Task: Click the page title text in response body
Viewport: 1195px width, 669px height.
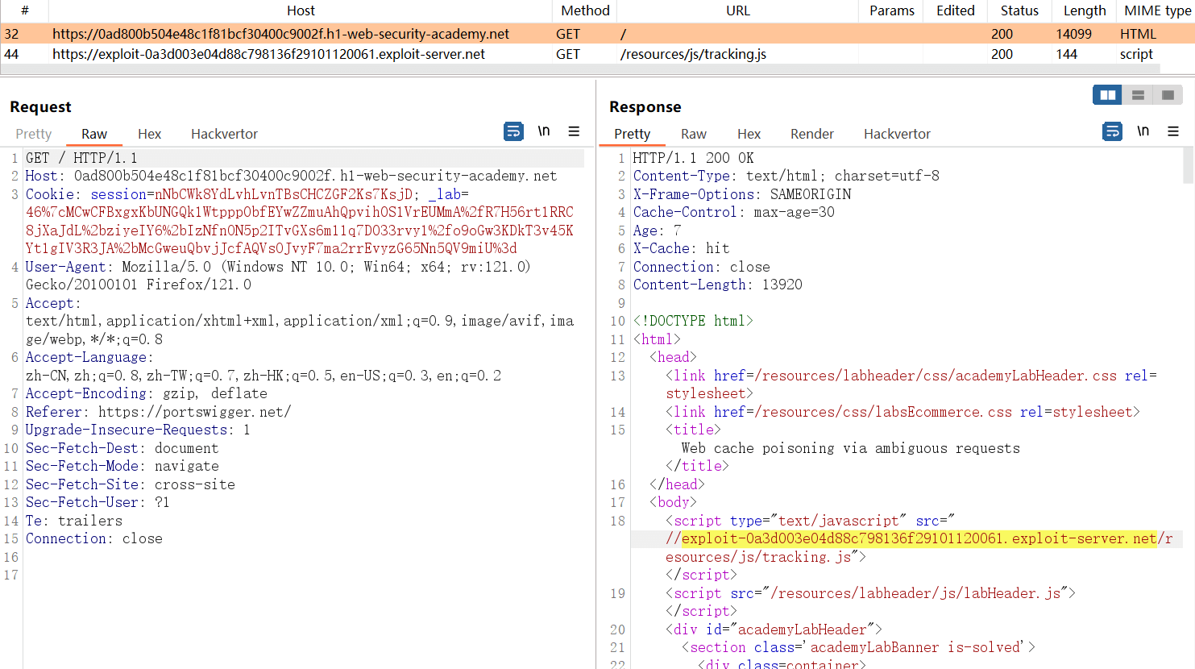Action: [x=850, y=448]
